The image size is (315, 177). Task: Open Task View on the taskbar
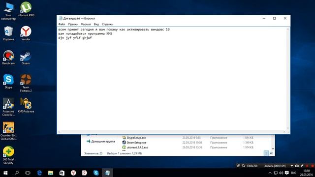coord(28,173)
